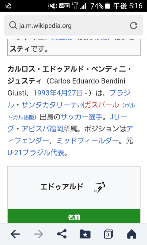Follow the U-21ブラジル代表 link
This screenshot has height=245, width=147.
36,153
